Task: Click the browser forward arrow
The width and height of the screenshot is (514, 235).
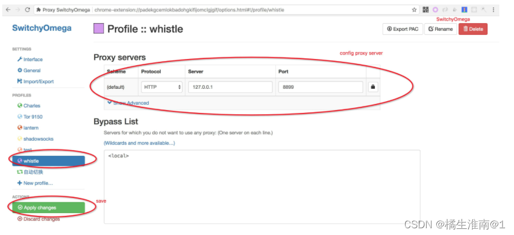Action: pos(17,10)
